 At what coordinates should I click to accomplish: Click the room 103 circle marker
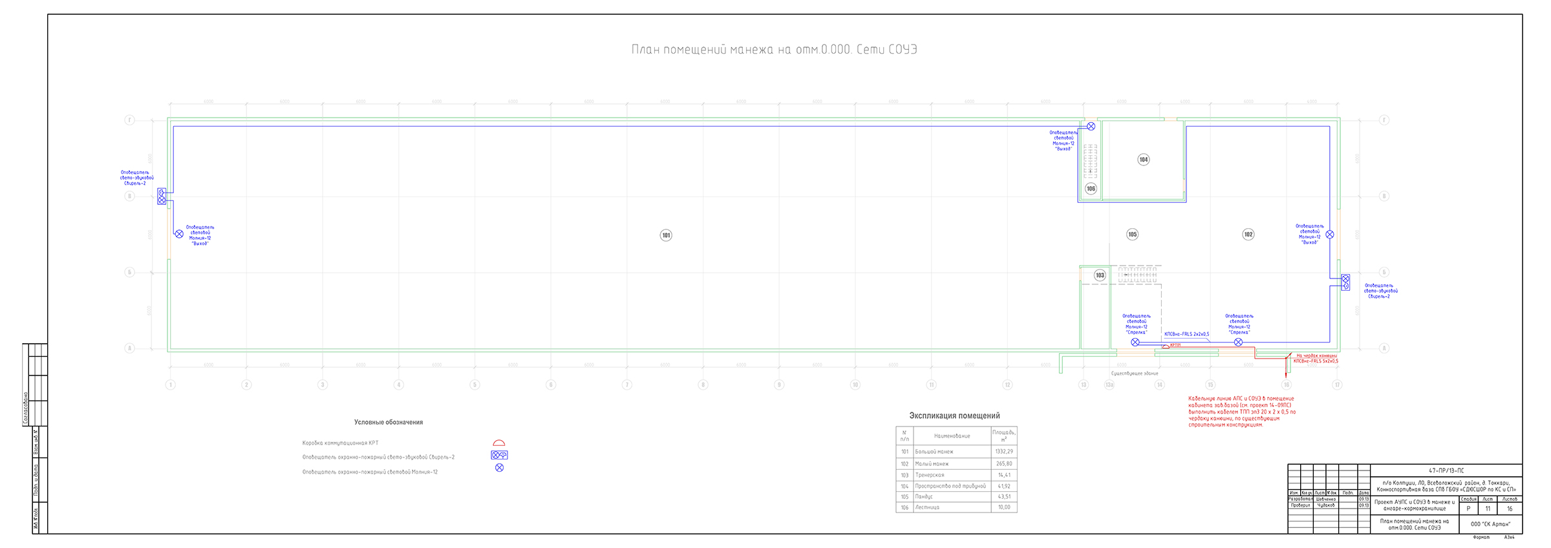point(1100,275)
